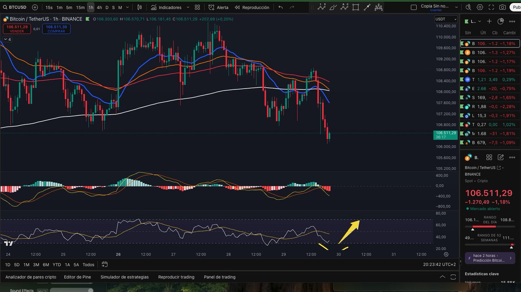Screen dimensions: 521x292
Task: Set chart range to Todos
Action: pos(88,265)
